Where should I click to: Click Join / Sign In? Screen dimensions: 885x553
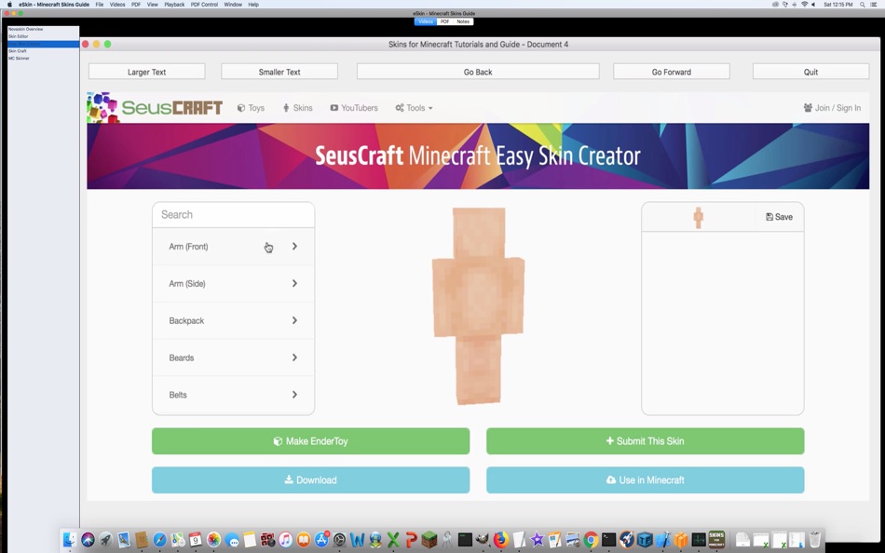(x=832, y=108)
